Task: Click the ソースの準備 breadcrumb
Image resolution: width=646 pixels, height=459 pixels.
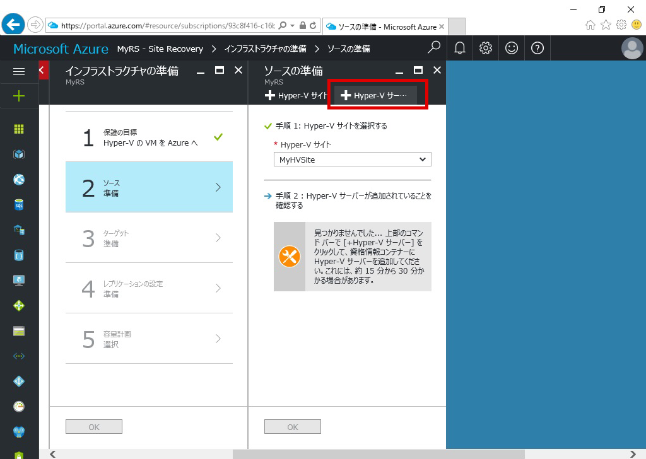Action: tap(348, 49)
